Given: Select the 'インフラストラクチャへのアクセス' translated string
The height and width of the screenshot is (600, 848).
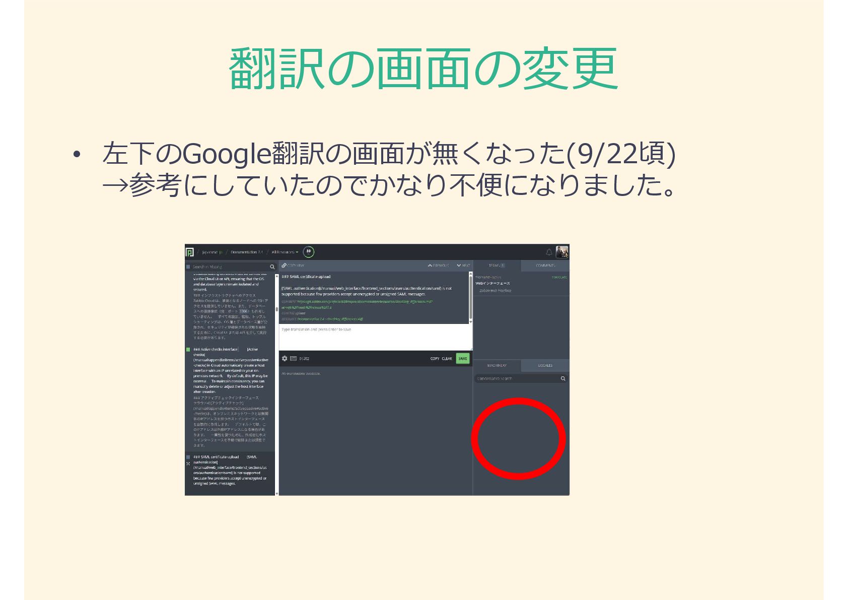Looking at the screenshot, I should 230,316.
